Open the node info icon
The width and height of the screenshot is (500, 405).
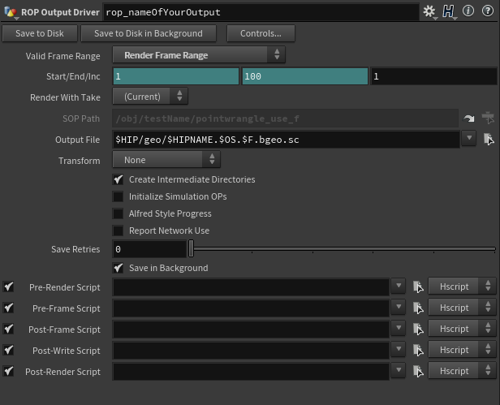(x=468, y=11)
